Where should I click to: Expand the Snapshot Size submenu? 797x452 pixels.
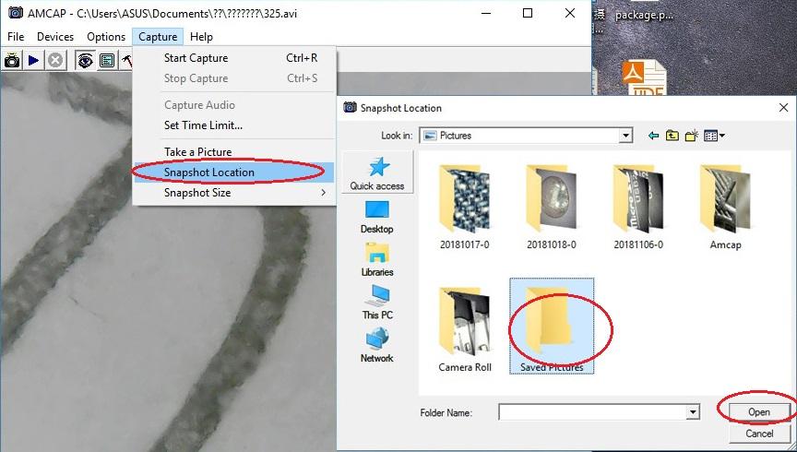pos(233,193)
